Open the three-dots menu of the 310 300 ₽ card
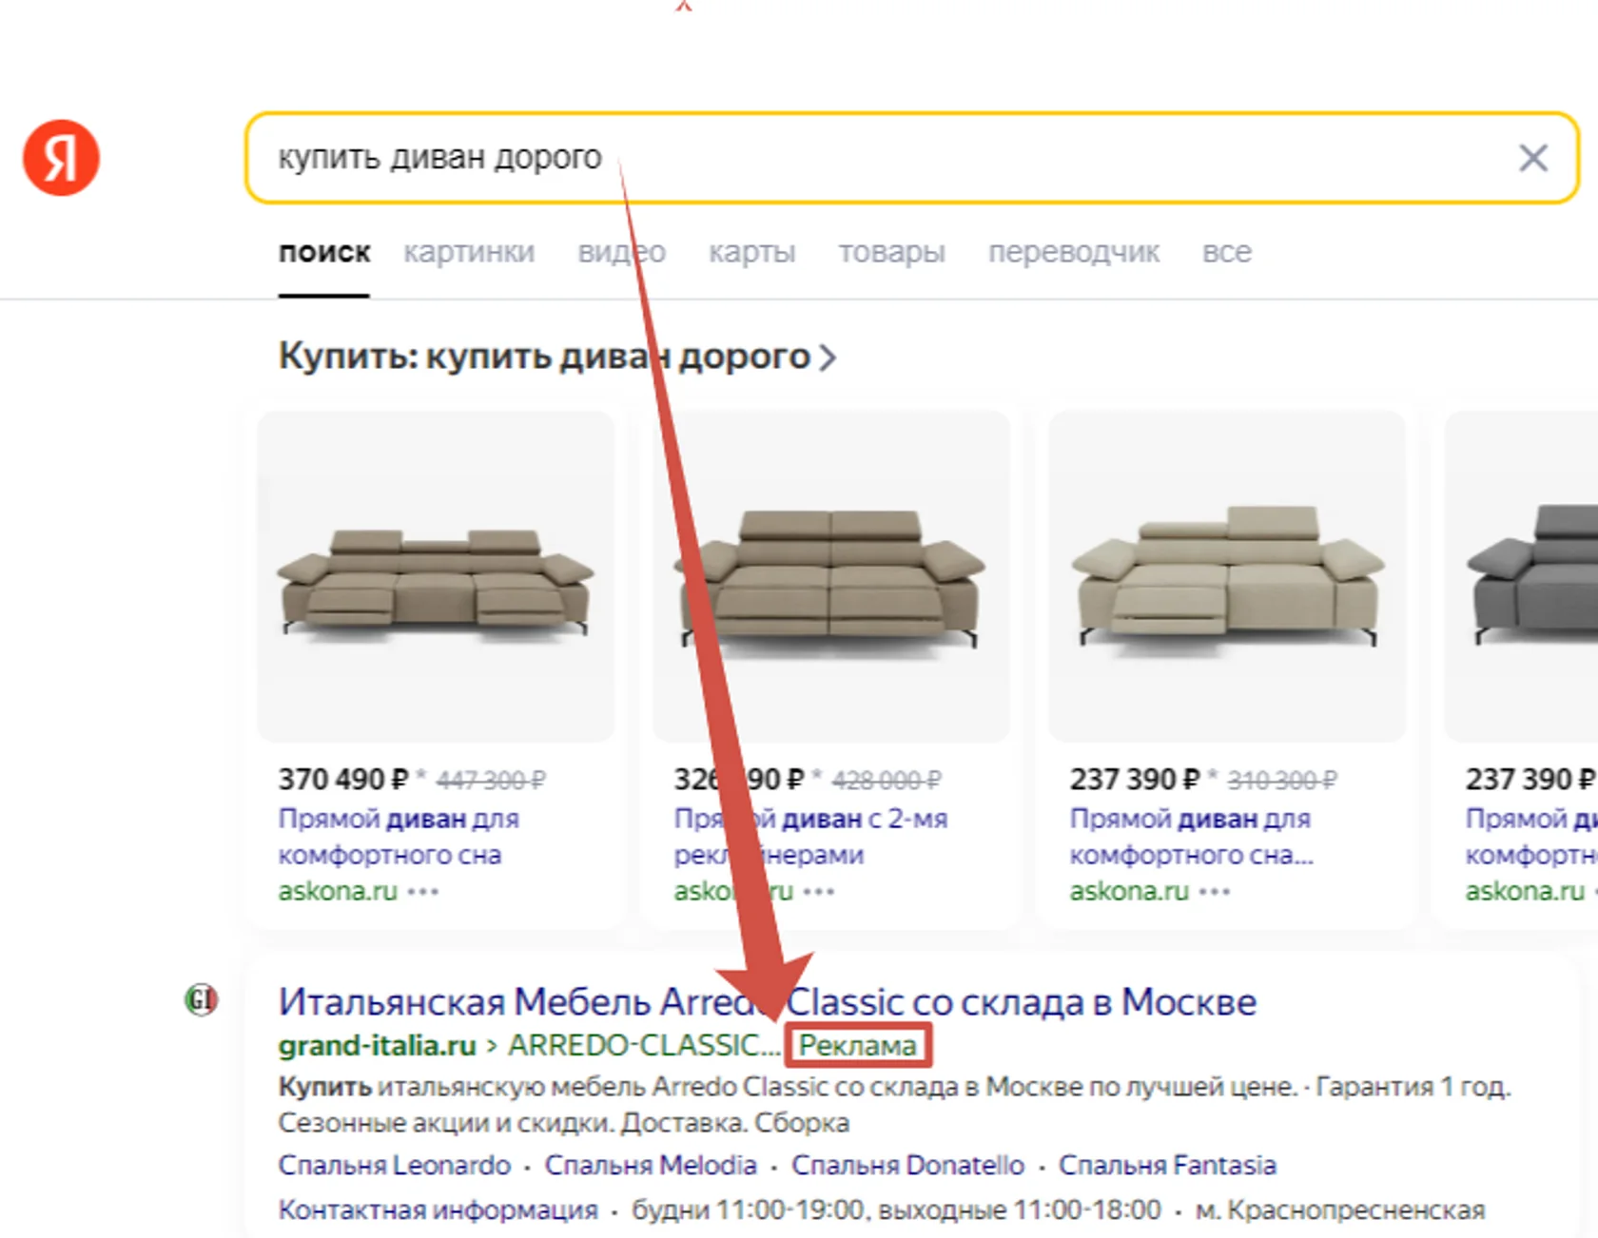 tap(1215, 892)
